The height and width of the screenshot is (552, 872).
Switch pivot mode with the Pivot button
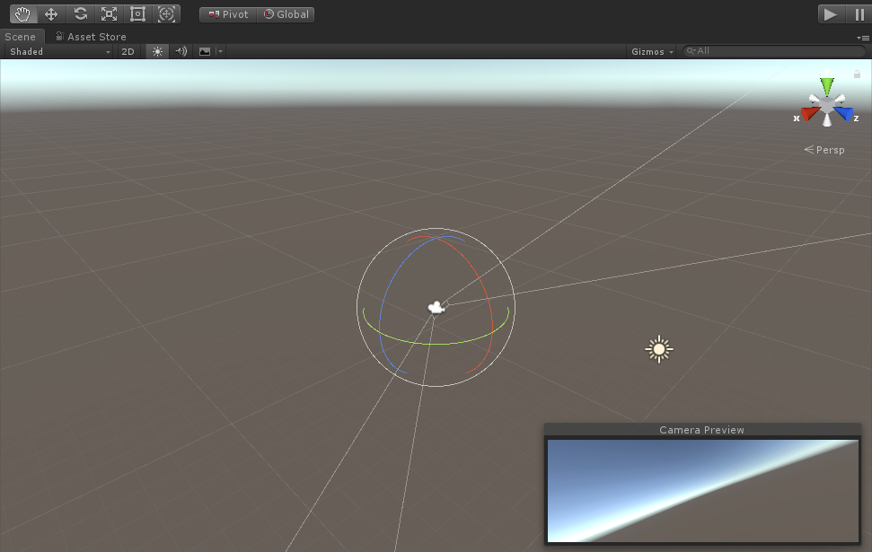tap(227, 13)
